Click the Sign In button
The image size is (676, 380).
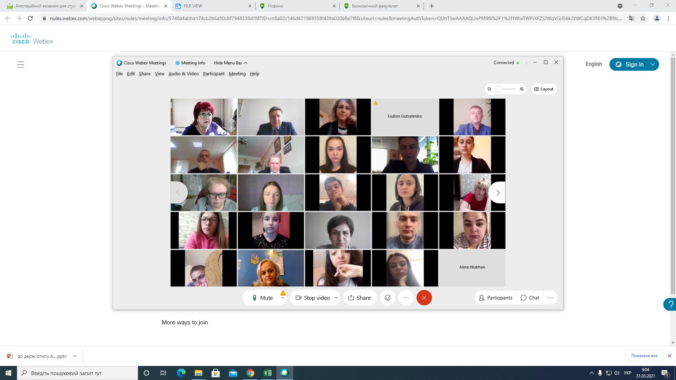pos(630,64)
